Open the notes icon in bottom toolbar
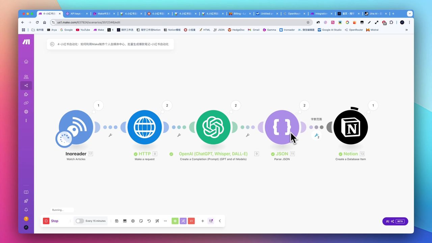This screenshot has height=243, width=432. point(141,221)
